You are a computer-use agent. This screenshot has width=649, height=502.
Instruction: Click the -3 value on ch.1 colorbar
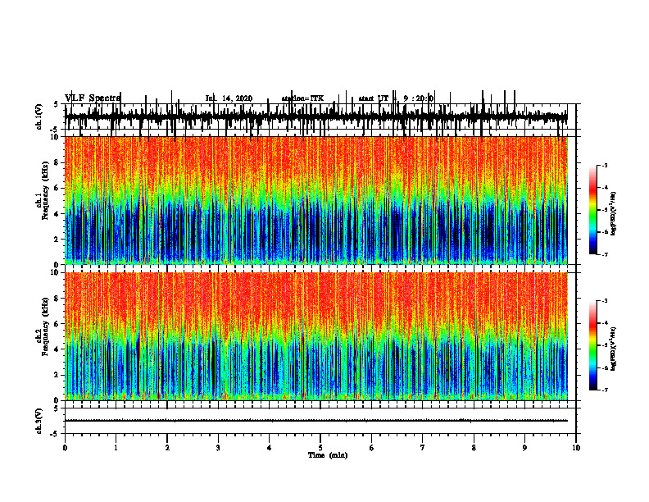click(x=605, y=165)
